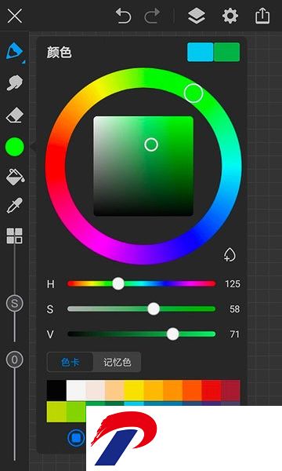Close the editor with X icon
Viewport: 282px width, 471px height.
coord(15,16)
